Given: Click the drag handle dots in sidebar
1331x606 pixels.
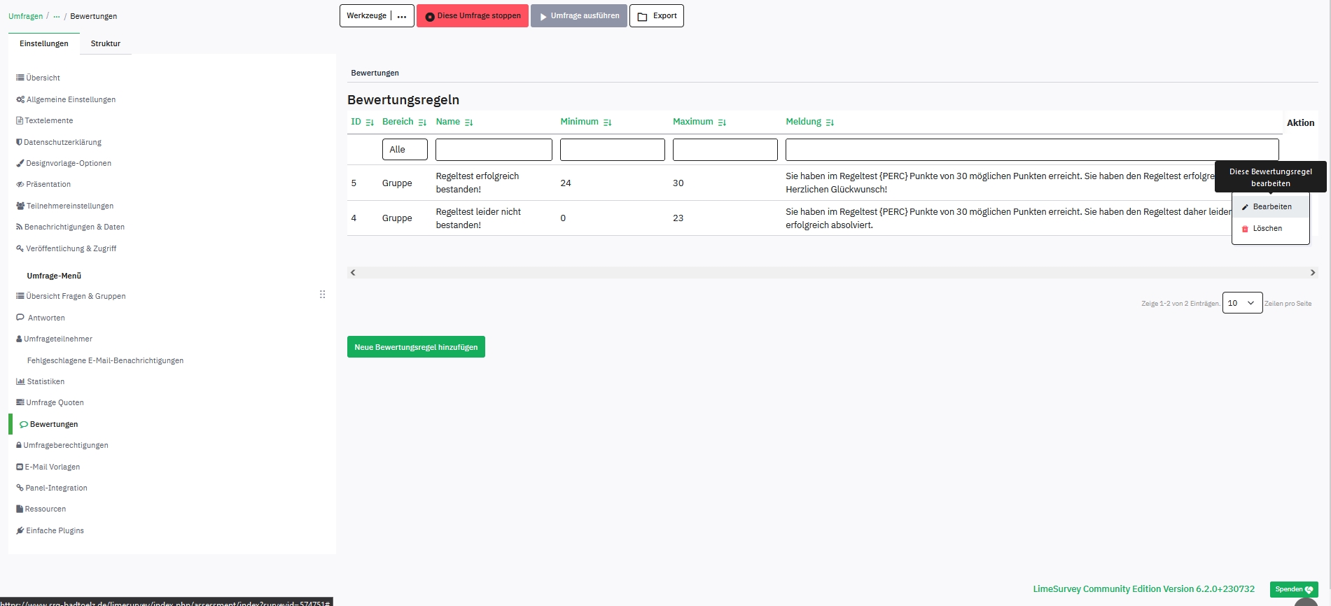Looking at the screenshot, I should pos(322,295).
